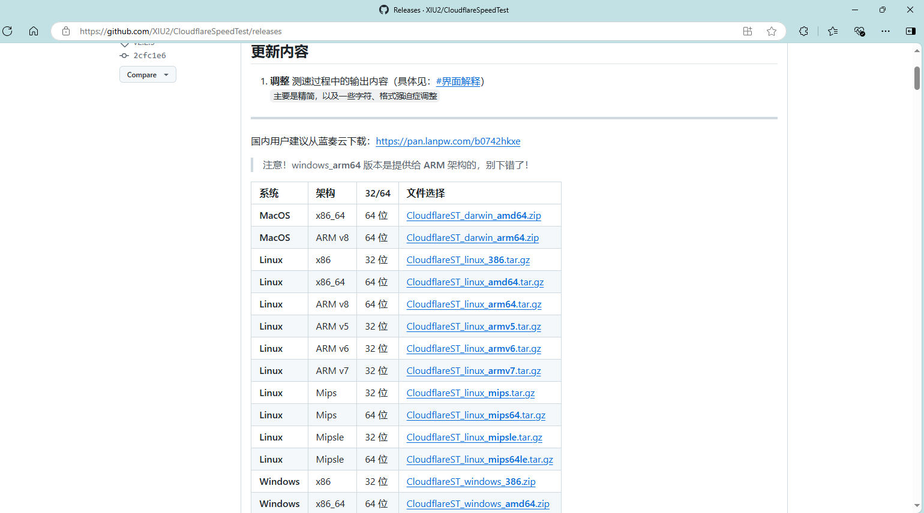The height and width of the screenshot is (513, 924).
Task: Download CloudflareST_linux_mips.tar.gz
Action: pos(470,393)
